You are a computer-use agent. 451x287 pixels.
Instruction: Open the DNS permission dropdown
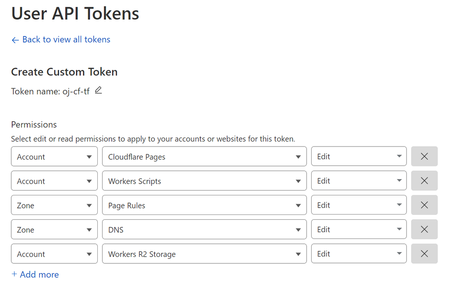204,230
